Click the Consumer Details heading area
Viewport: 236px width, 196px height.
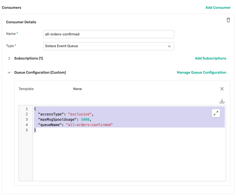coord(21,22)
